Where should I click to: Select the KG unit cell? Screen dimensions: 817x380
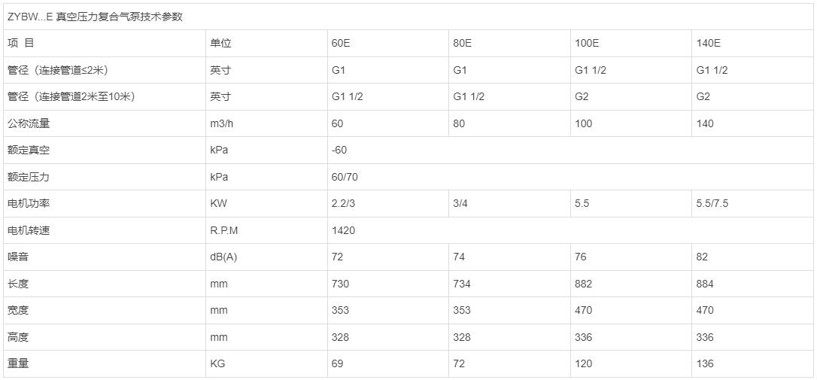218,363
